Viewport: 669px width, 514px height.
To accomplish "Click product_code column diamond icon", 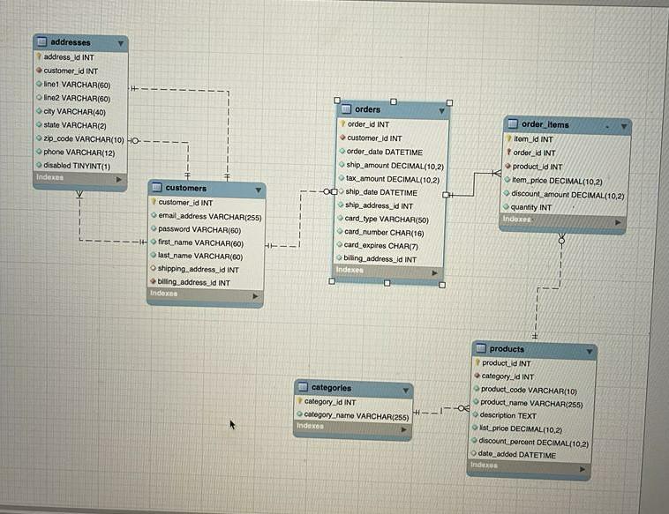I will (477, 389).
